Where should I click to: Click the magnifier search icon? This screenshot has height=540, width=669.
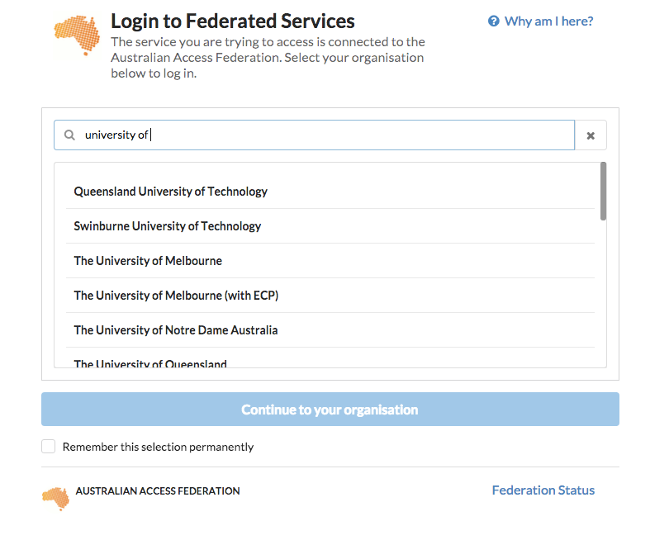tap(69, 135)
